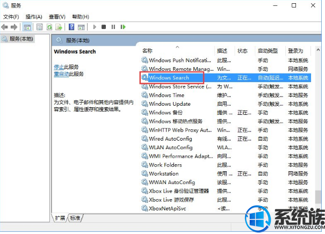Select the Xbox Live 游戏保存 name
The width and height of the screenshot is (325, 234).
171,200
